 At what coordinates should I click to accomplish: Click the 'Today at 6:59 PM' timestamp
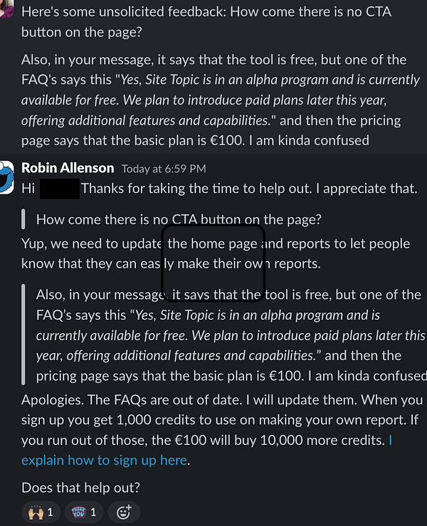(x=164, y=169)
